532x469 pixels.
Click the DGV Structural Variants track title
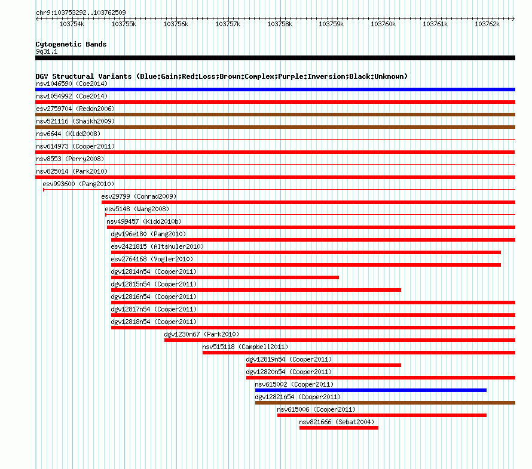[x=222, y=76]
